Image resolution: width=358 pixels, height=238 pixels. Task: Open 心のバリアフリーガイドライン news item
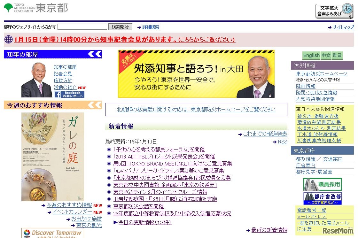tap(168, 171)
